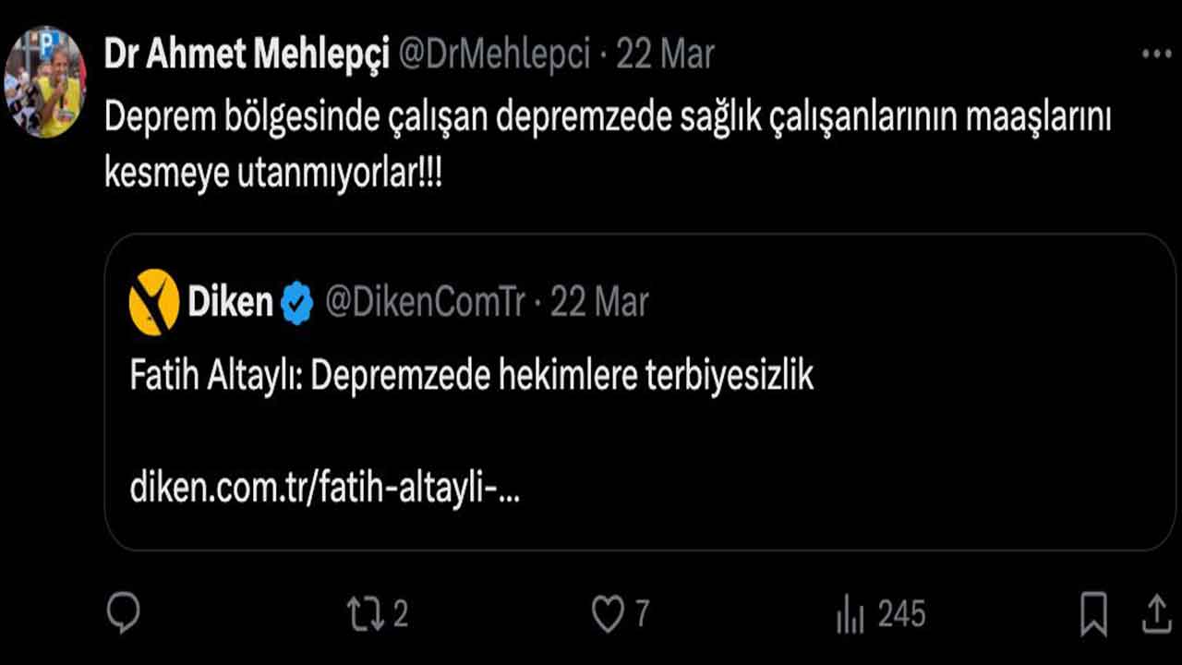The height and width of the screenshot is (665, 1182).
Task: Select the like count showing 7
Action: click(x=641, y=611)
